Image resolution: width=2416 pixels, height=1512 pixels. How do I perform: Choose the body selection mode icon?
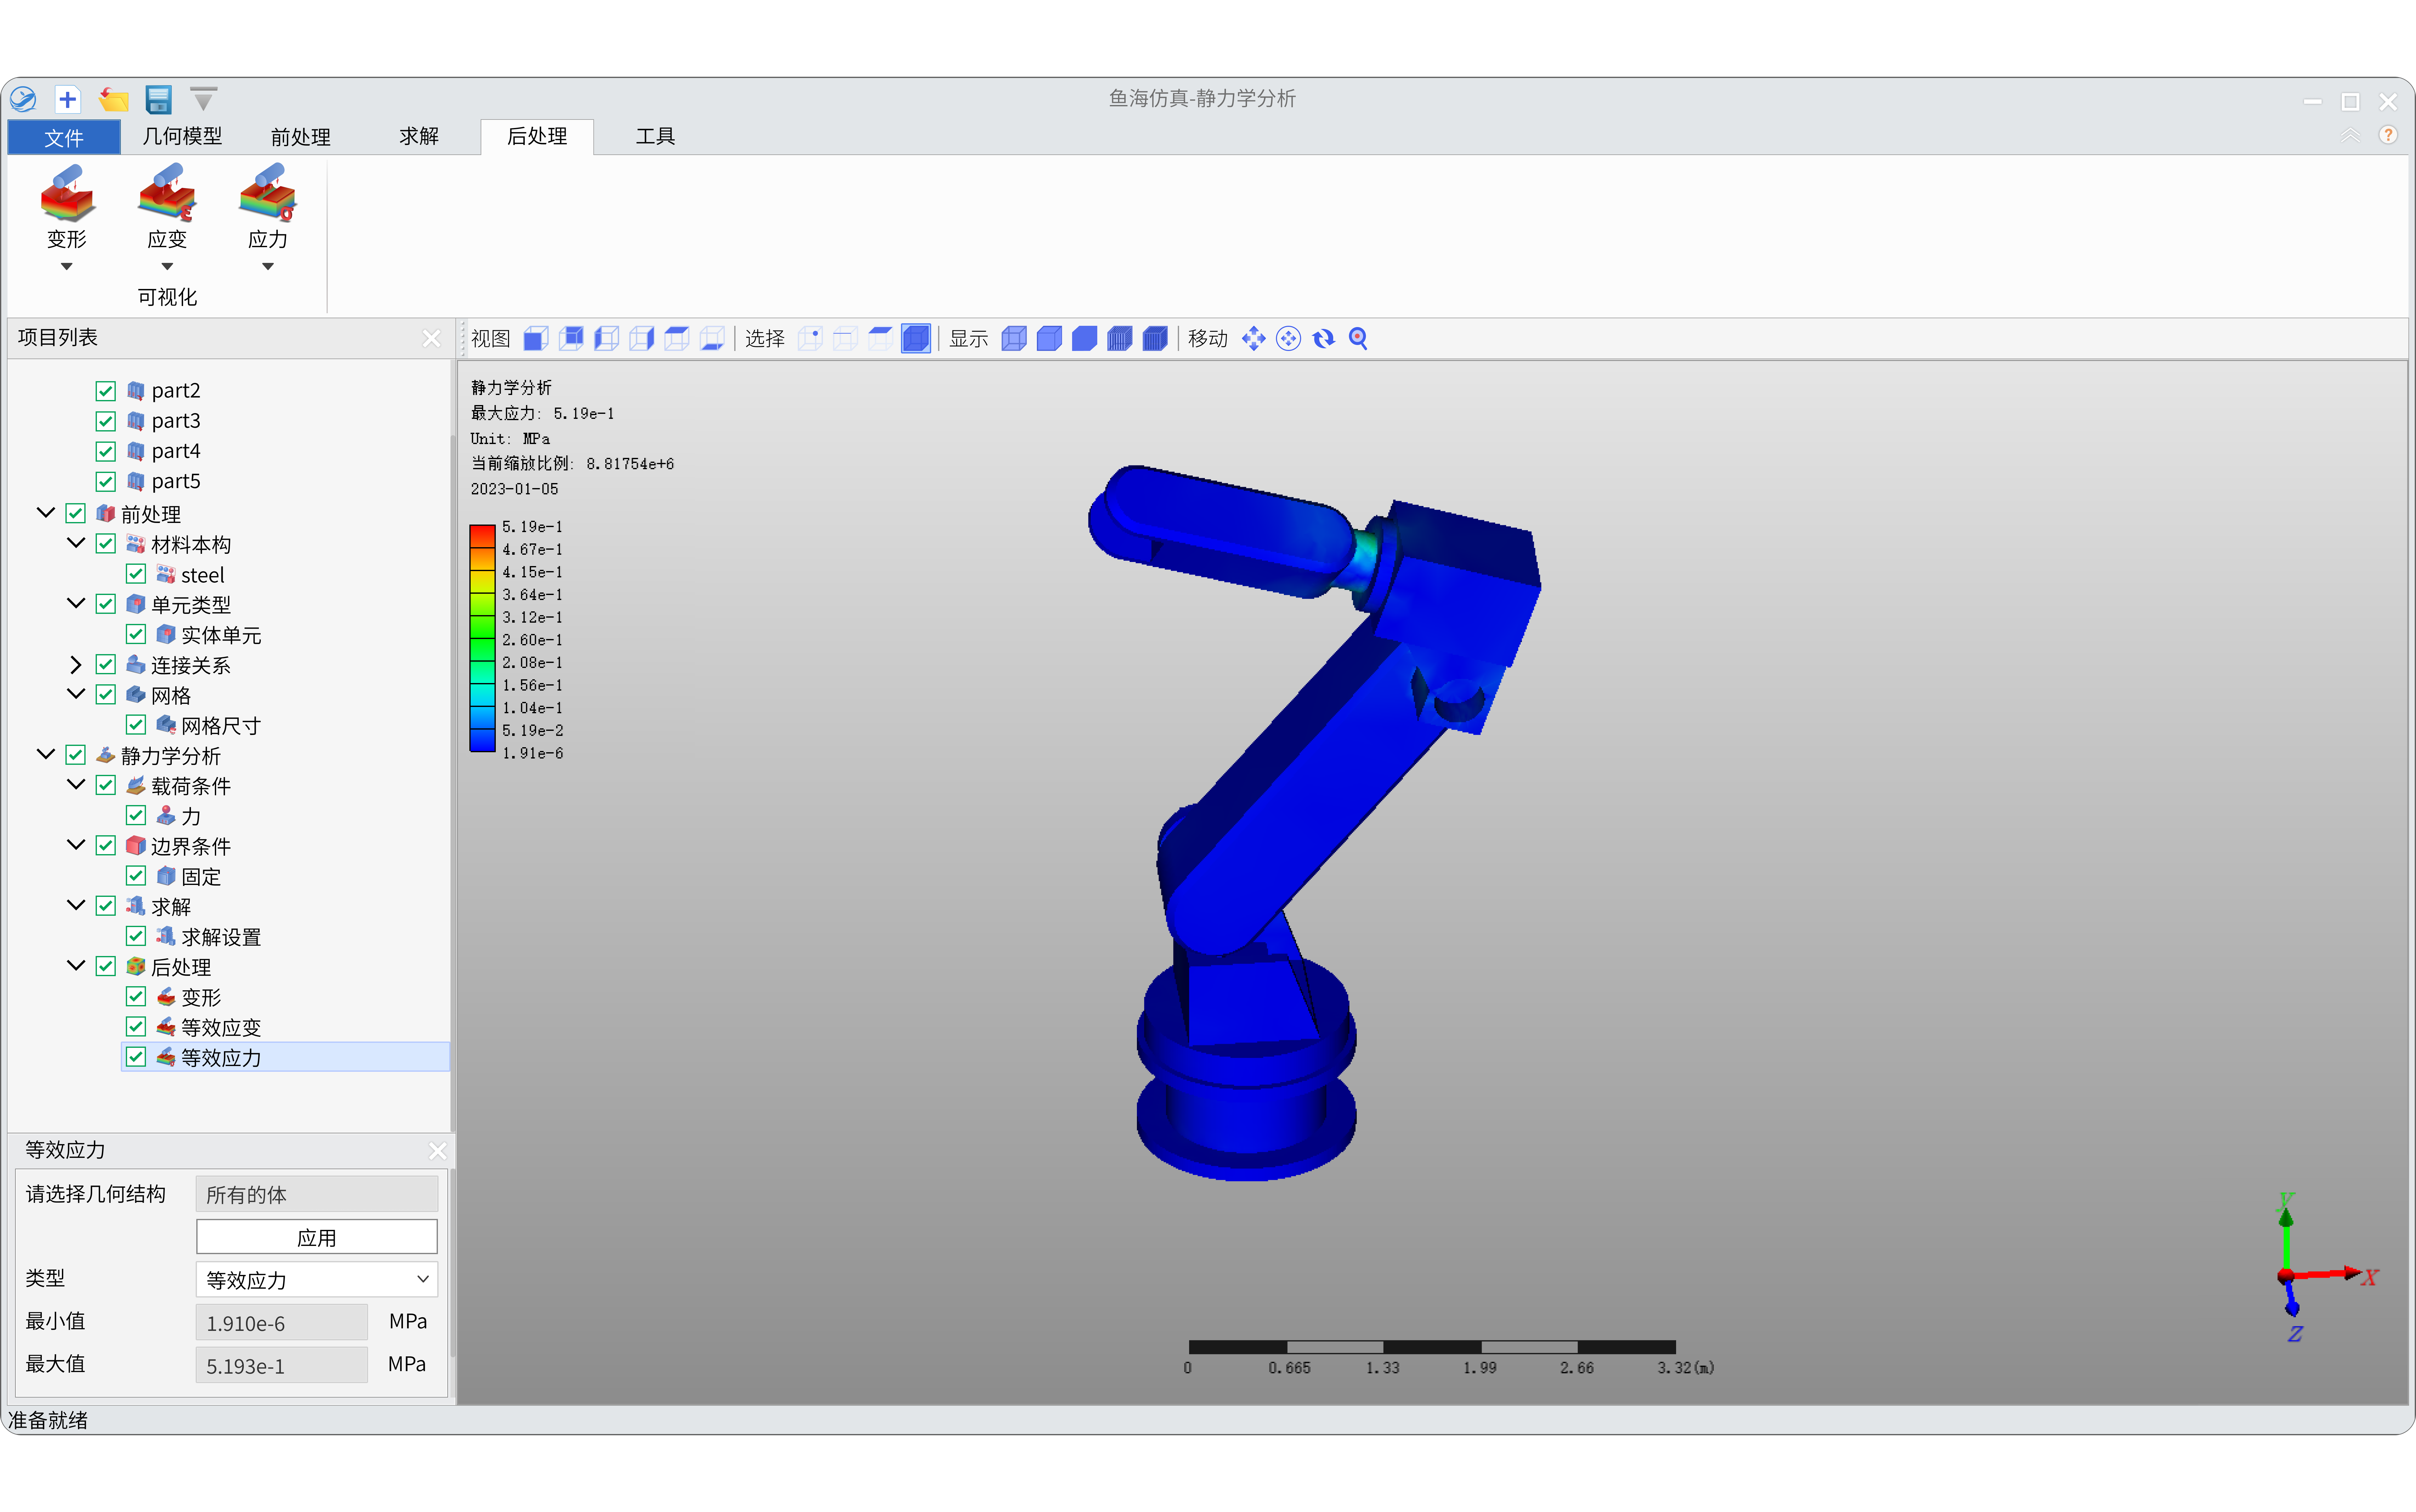coord(915,339)
